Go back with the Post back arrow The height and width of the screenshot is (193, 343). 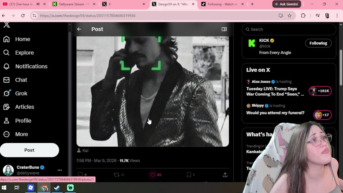click(x=79, y=29)
